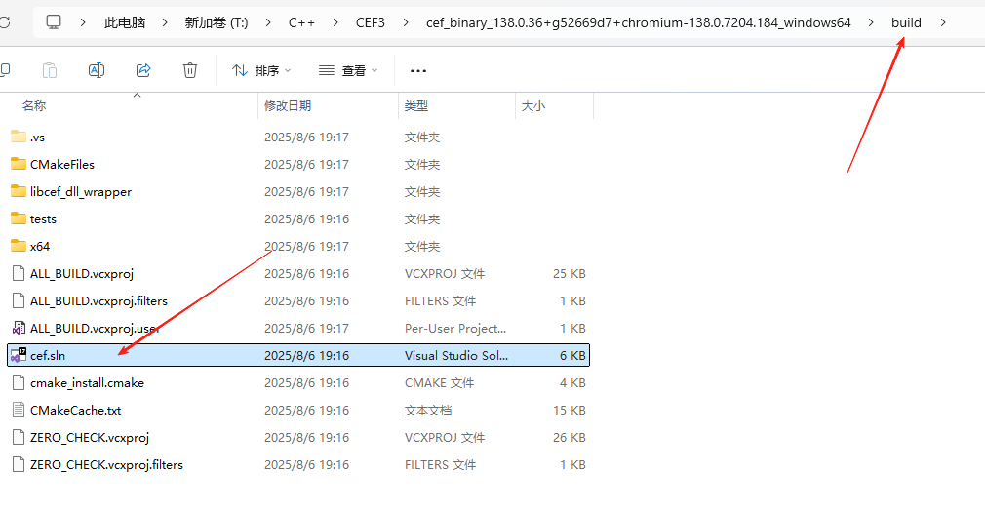
Task: Expand chevron after 新加卷 (T:) breadcrumb
Action: click(268, 22)
